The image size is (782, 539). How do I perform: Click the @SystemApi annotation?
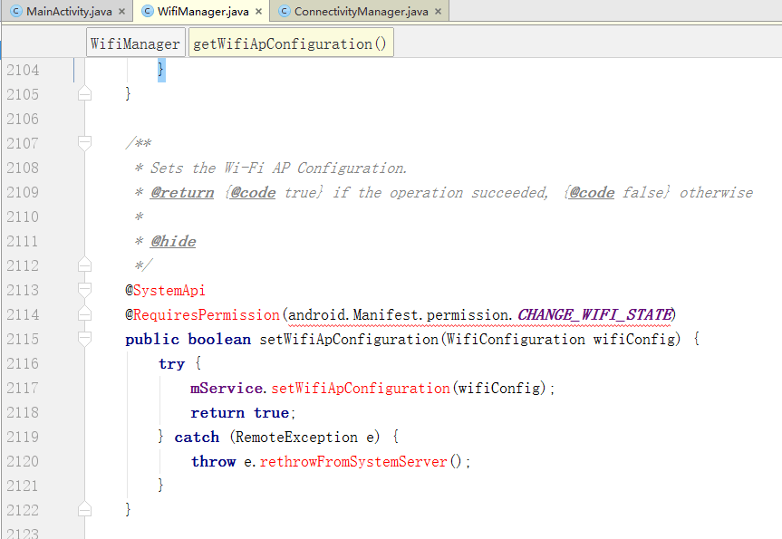coord(165,290)
